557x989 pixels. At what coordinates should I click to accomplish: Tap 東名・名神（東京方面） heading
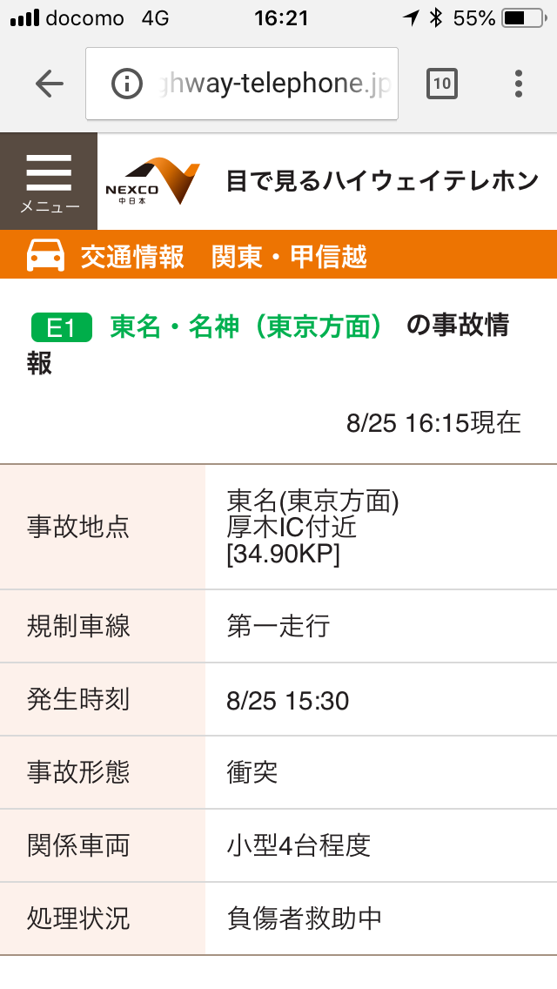click(x=247, y=326)
